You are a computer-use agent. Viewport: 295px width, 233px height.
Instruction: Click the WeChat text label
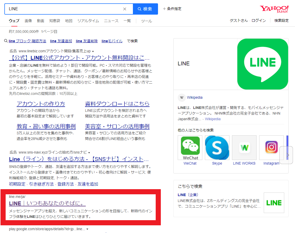[190, 163]
